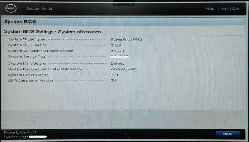Select UEFI Compliance value 2.4
Viewport: 249px width, 142px height.
(x=114, y=81)
